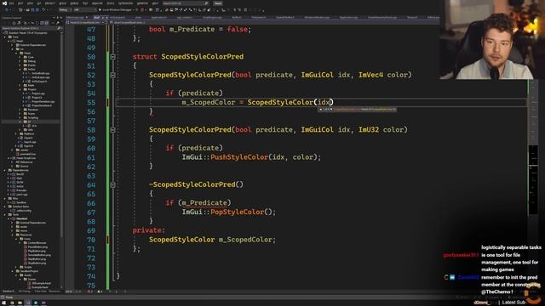The width and height of the screenshot is (545, 306).
Task: Open the Edit menu
Action: point(20,3)
